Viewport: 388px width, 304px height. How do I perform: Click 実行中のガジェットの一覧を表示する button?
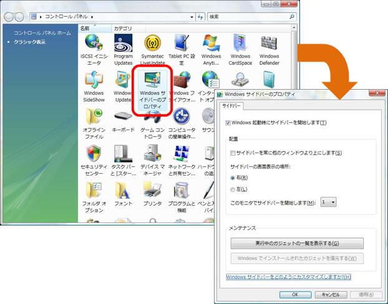(296, 243)
